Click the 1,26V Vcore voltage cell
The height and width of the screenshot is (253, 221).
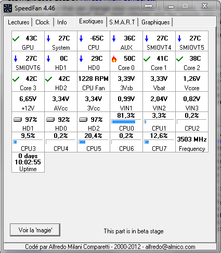[192, 81]
